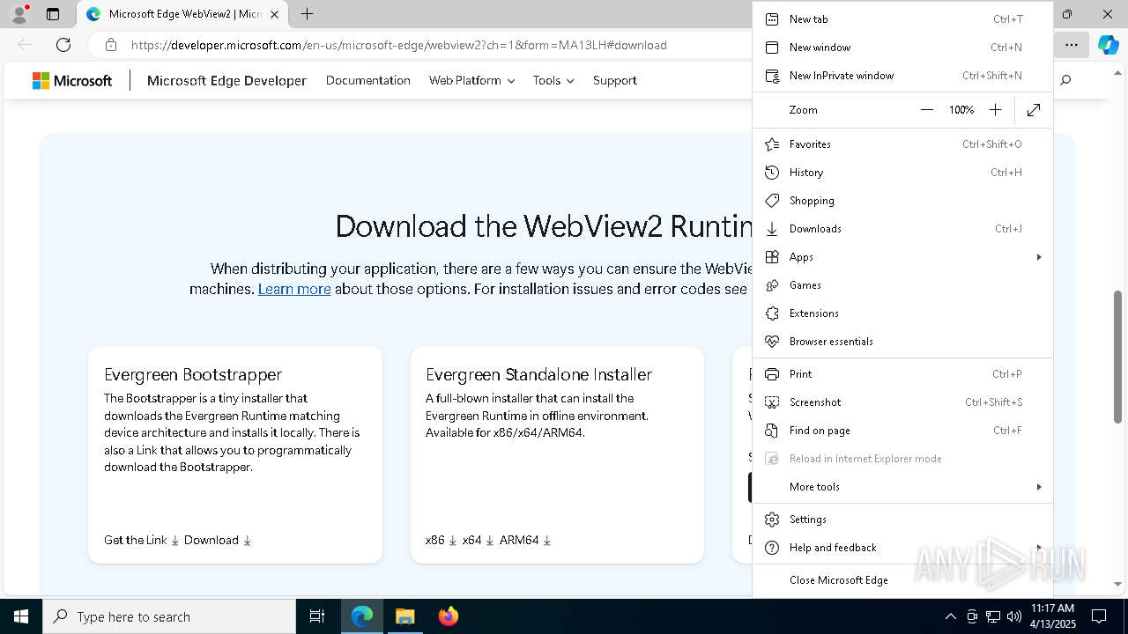This screenshot has height=634, width=1128.
Task: Launch Firefox from the taskbar
Action: (449, 616)
